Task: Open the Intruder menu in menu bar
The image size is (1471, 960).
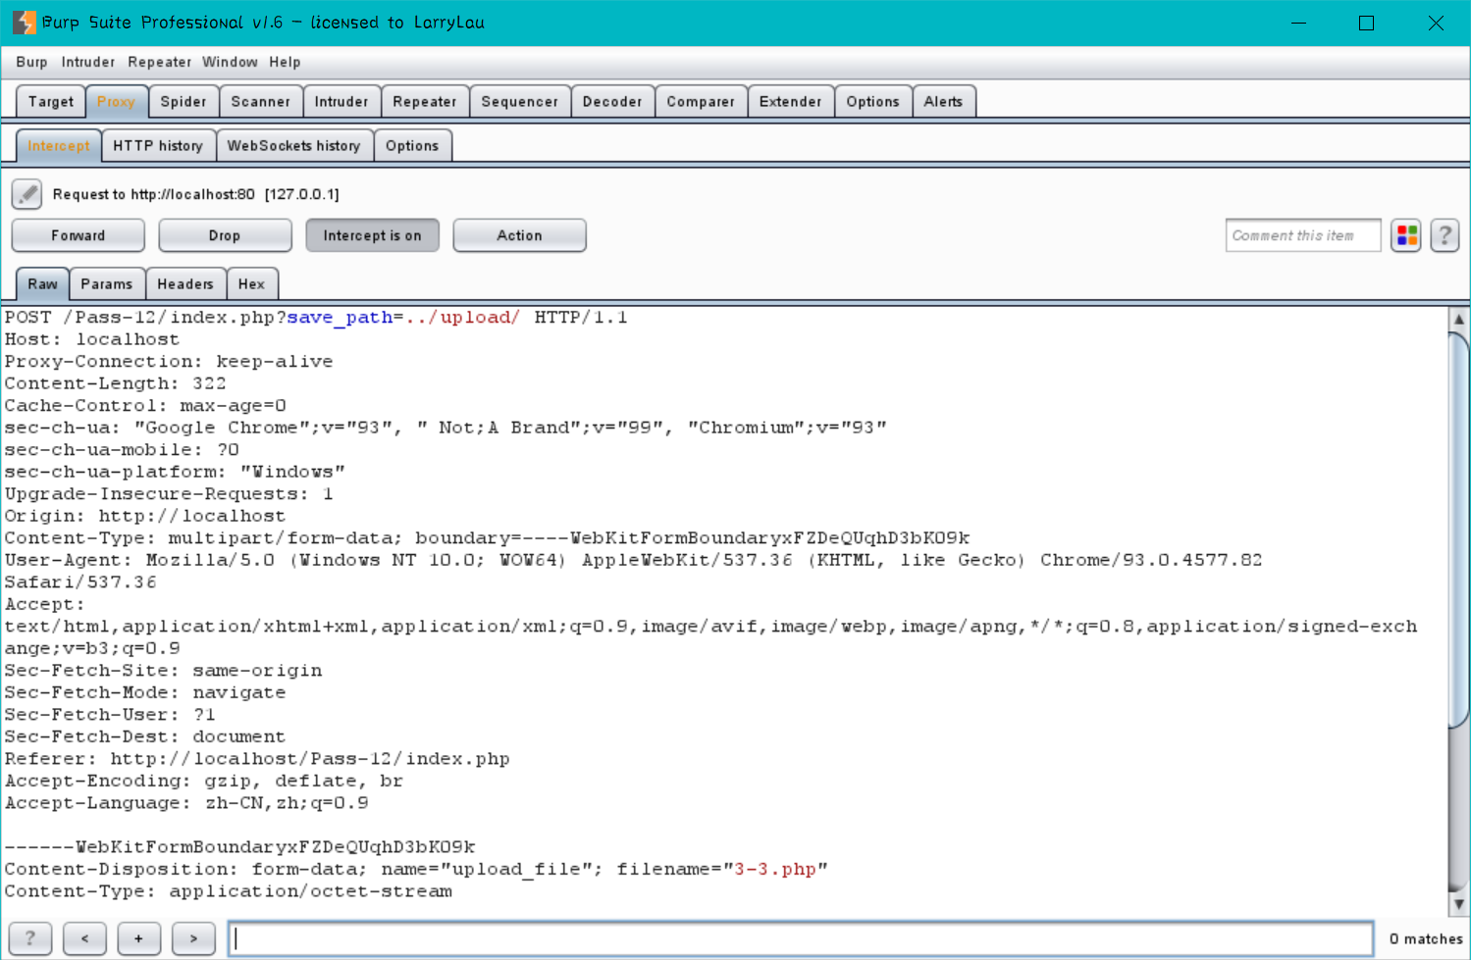Action: 87,62
